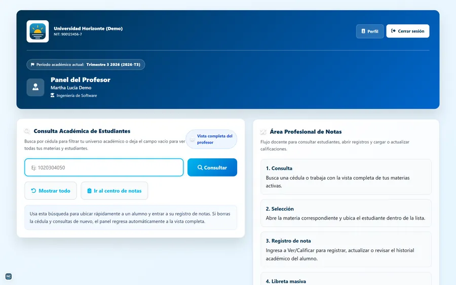
Task: Click the 'Flujo docente para consultar' description
Action: [335, 145]
